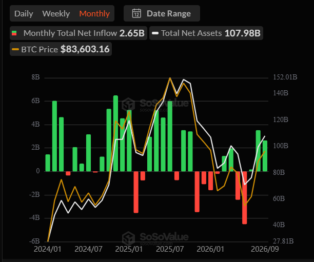Open the Date Range picker

(162, 13)
